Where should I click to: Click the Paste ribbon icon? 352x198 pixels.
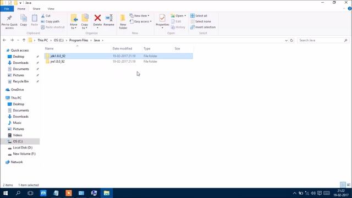[x=34, y=20]
